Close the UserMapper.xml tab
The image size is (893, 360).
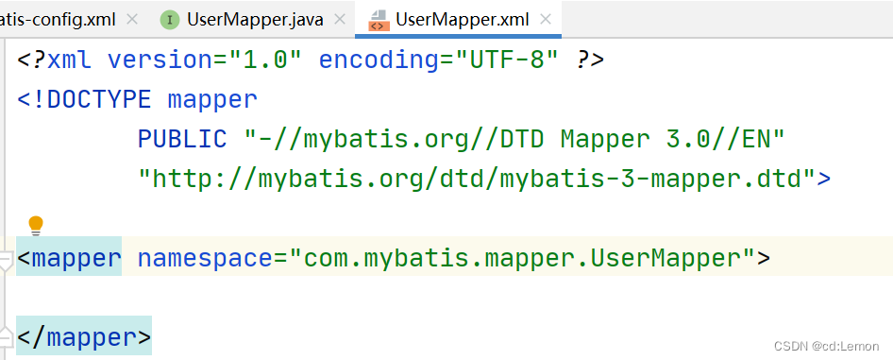coord(546,19)
